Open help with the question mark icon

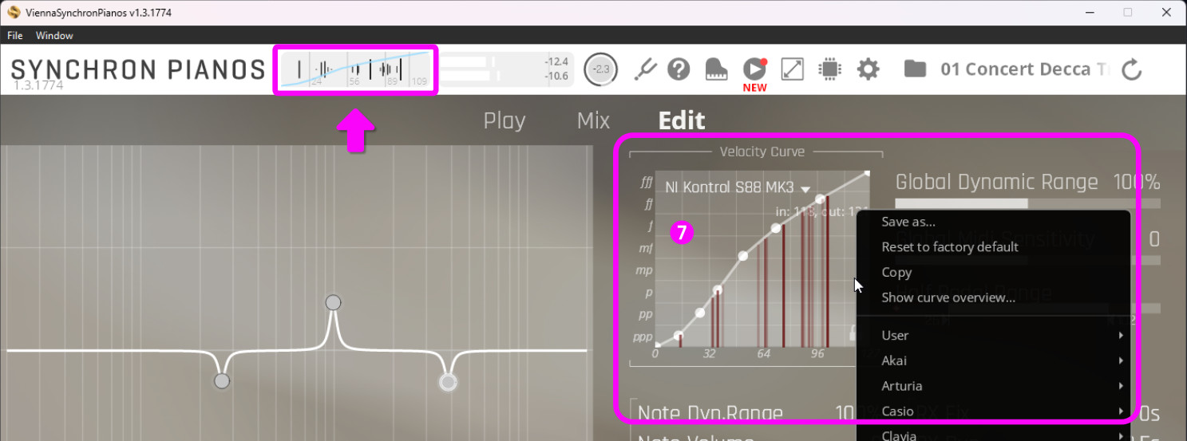679,69
